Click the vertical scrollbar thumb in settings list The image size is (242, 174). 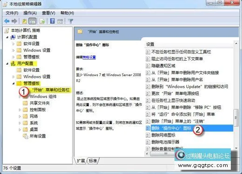point(236,118)
